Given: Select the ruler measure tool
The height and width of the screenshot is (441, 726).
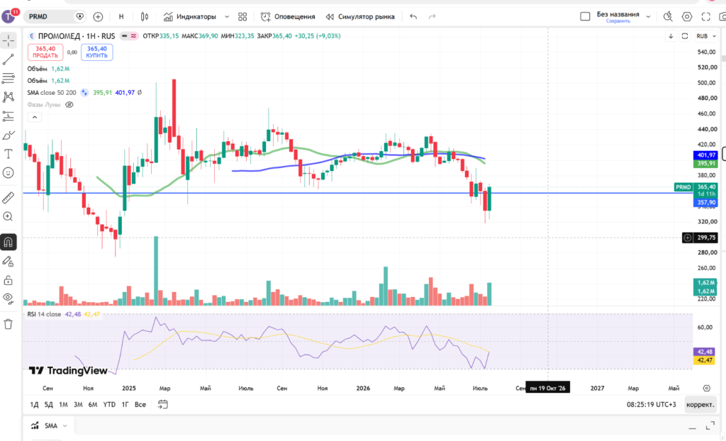Looking at the screenshot, I should pyautogui.click(x=9, y=198).
